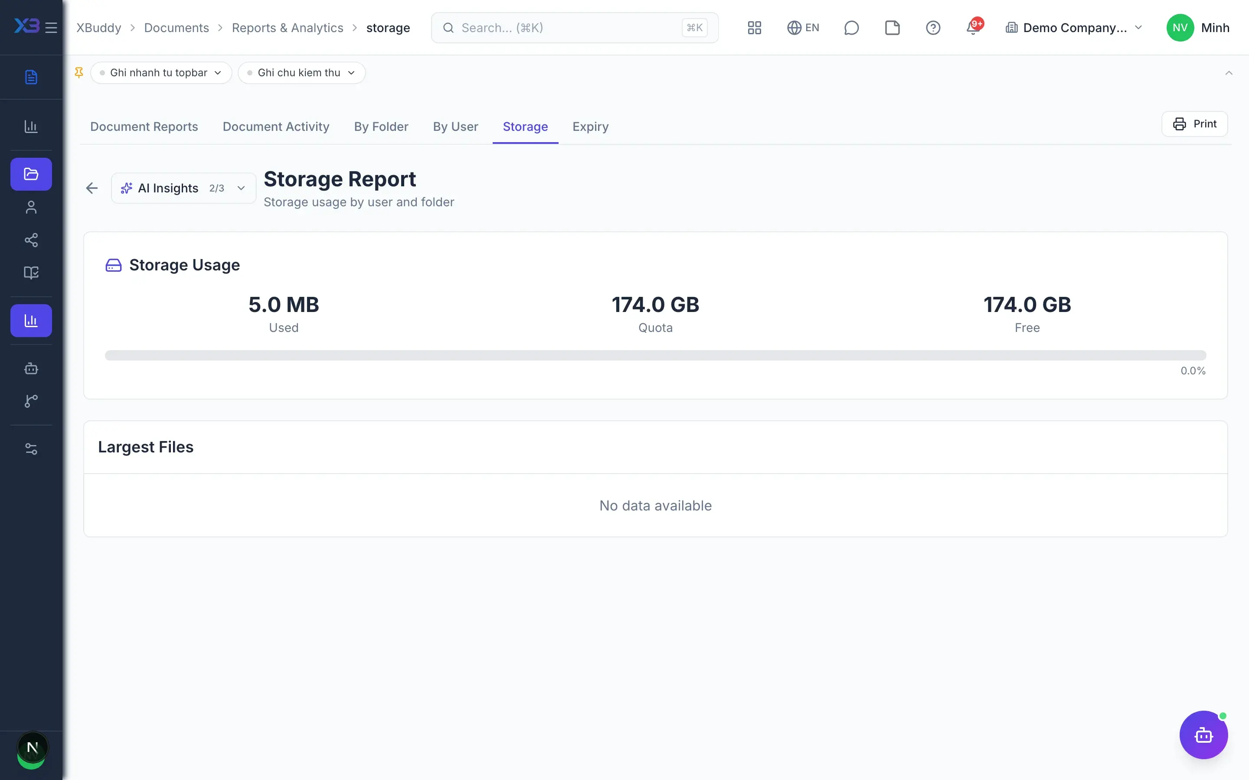The image size is (1249, 780).
Task: Go to Reports & Analytics breadcrumb
Action: coord(288,28)
